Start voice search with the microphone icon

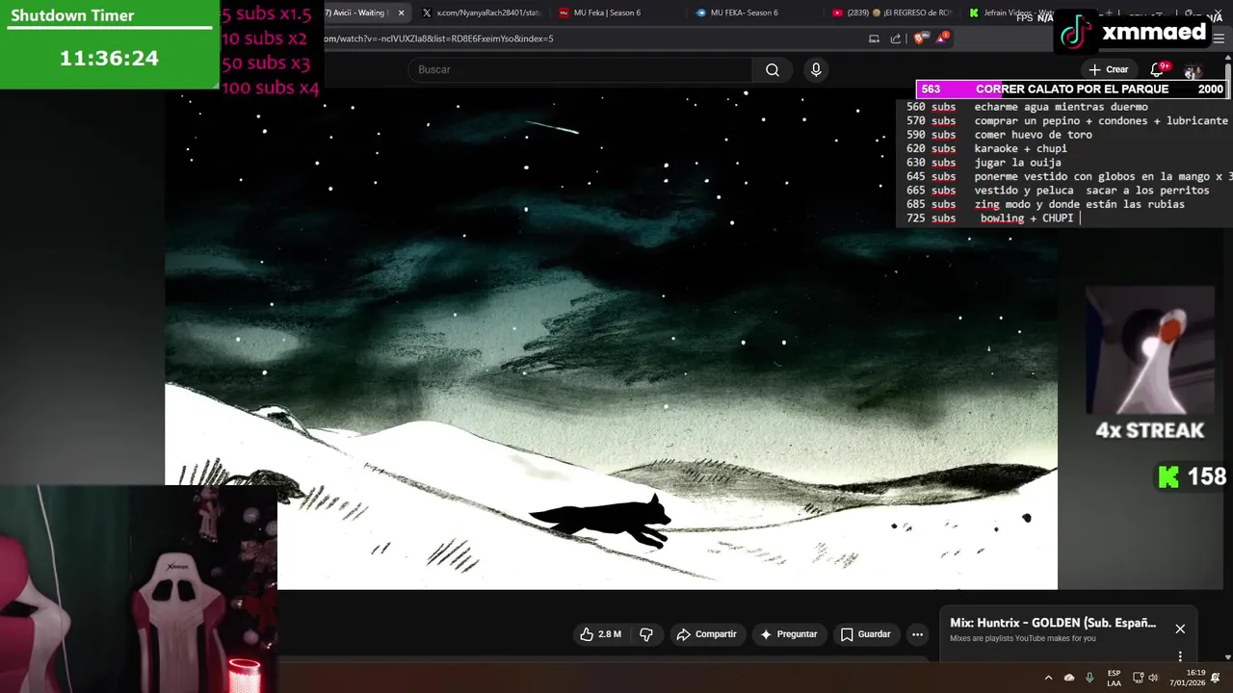[x=816, y=69]
